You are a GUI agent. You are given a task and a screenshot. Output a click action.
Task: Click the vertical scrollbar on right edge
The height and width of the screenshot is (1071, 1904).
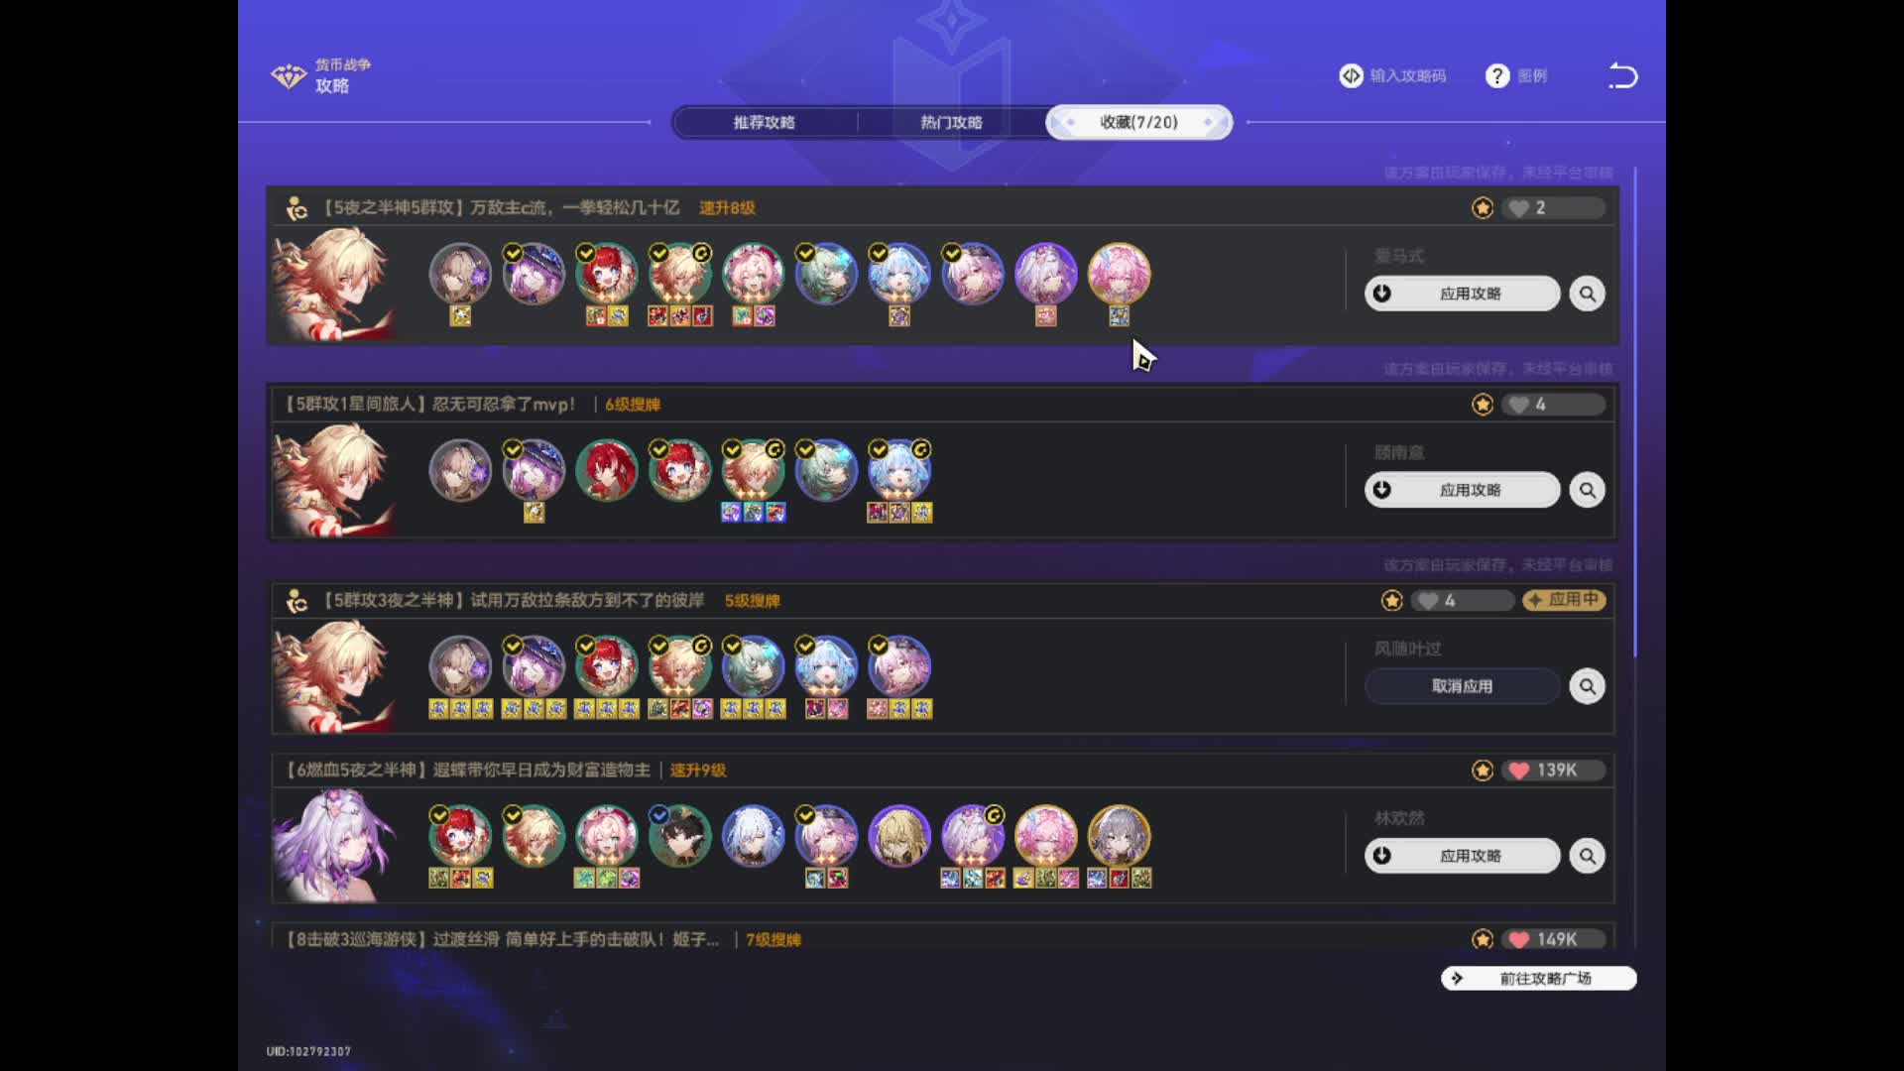point(1634,412)
